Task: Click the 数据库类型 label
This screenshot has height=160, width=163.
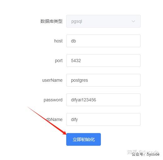Action: [51, 21]
